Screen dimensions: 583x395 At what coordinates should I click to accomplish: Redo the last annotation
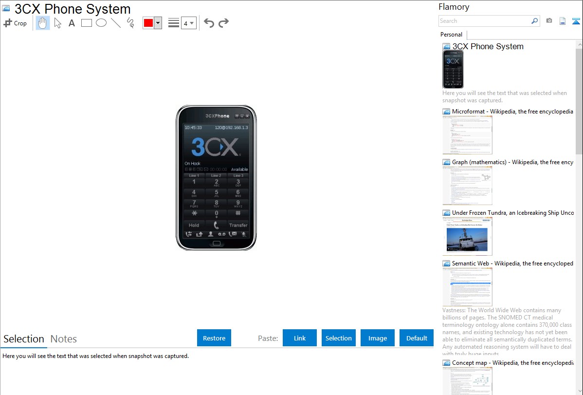point(223,23)
